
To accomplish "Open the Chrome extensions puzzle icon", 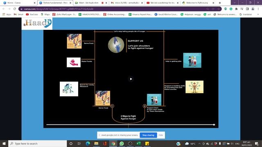I will (236, 9).
